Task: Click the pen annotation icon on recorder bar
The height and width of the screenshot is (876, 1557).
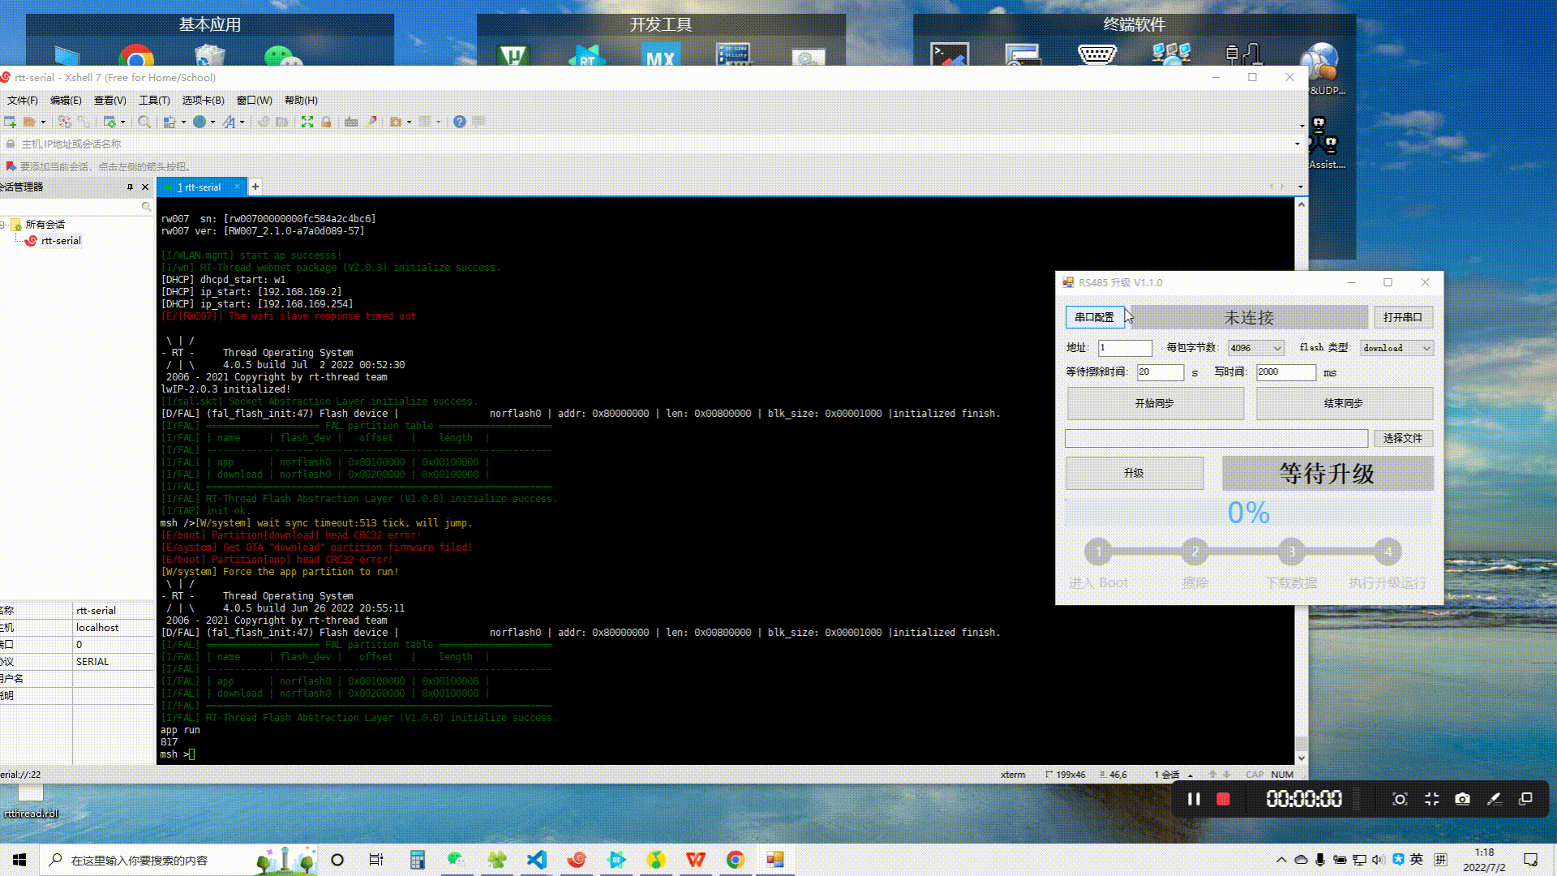Action: click(1495, 799)
